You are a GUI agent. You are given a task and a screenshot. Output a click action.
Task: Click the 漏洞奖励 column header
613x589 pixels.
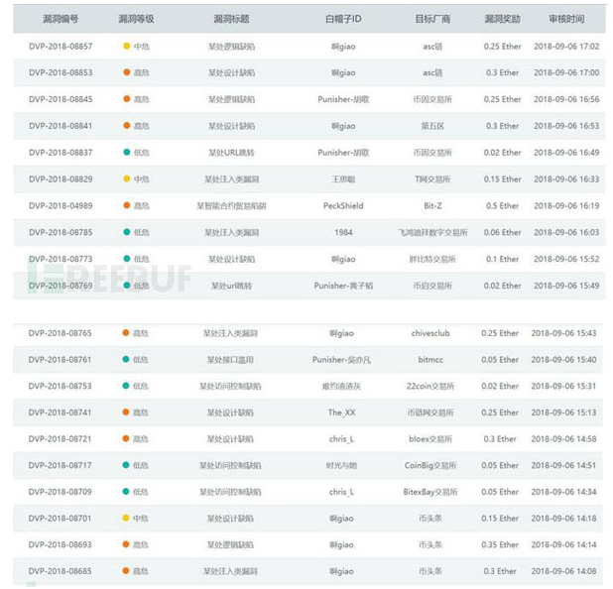[x=501, y=19]
